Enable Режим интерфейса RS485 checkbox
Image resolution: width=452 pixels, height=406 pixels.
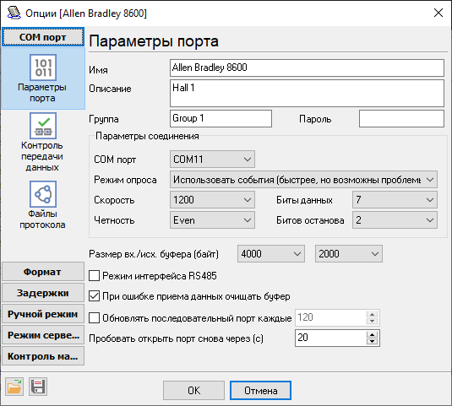point(95,275)
